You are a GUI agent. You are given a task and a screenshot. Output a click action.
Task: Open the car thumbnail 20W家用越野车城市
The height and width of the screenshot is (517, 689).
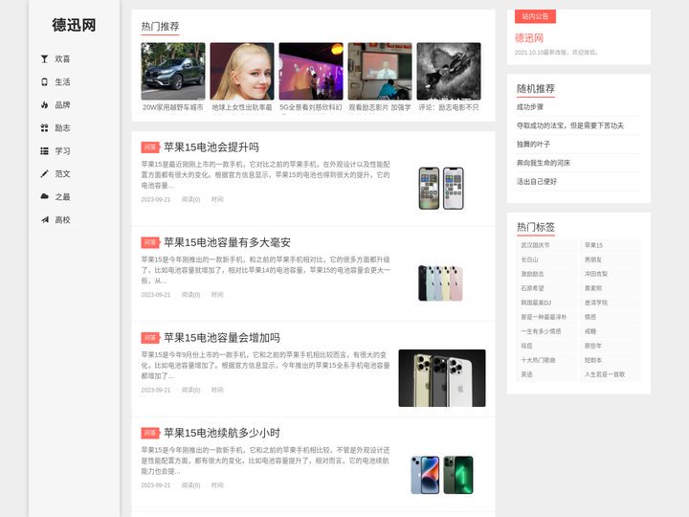click(173, 71)
